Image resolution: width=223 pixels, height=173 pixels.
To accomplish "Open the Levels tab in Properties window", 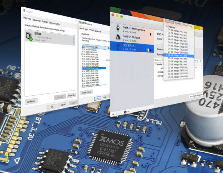I will click(x=87, y=29).
